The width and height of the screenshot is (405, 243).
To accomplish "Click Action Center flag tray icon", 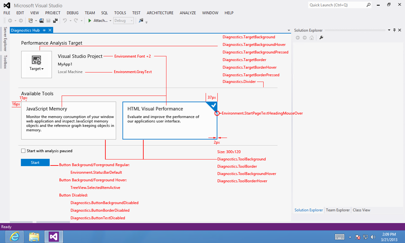I will pyautogui.click(x=358, y=237).
